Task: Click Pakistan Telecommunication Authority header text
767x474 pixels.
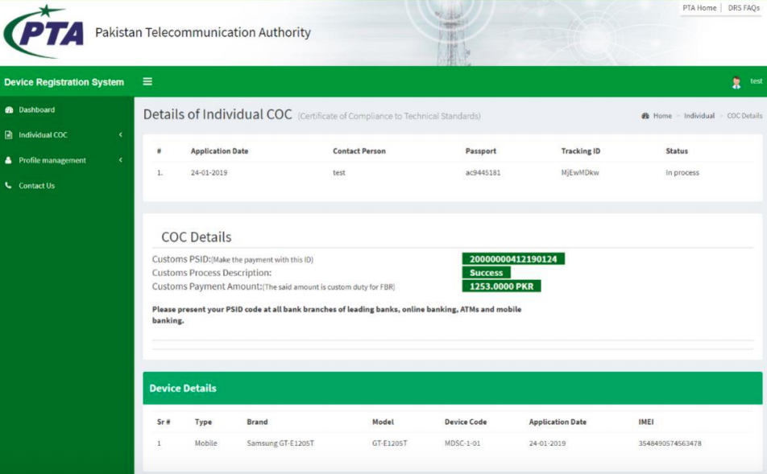Action: pyautogui.click(x=203, y=32)
